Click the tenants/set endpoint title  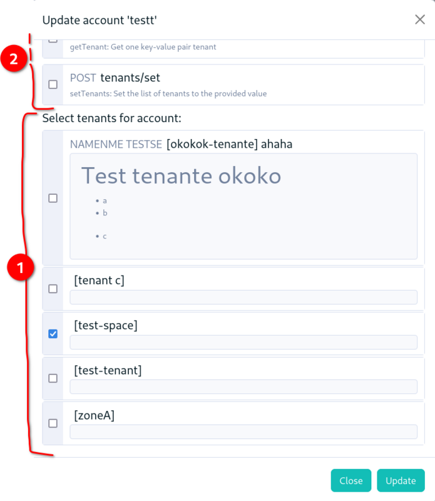(130, 78)
